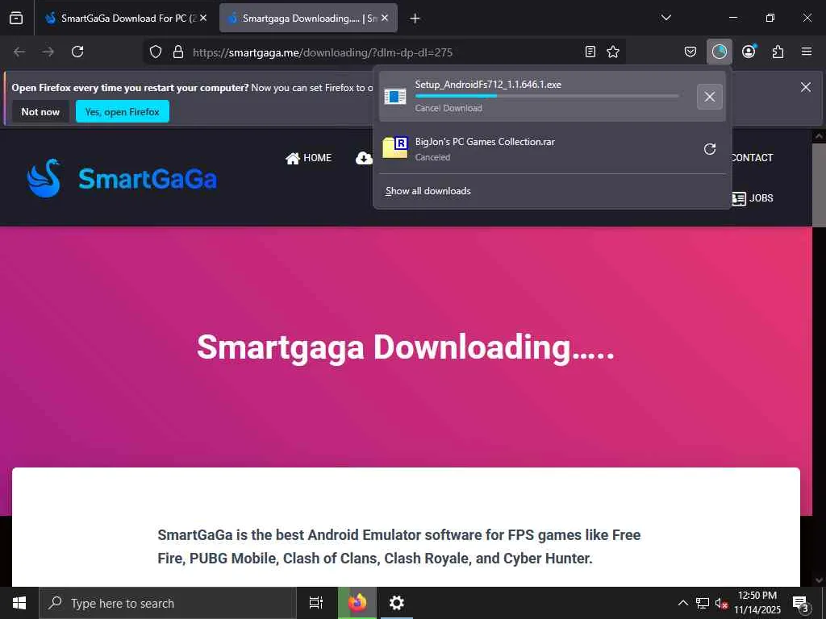Show site security padlock info
This screenshot has height=619, width=826.
pyautogui.click(x=178, y=52)
